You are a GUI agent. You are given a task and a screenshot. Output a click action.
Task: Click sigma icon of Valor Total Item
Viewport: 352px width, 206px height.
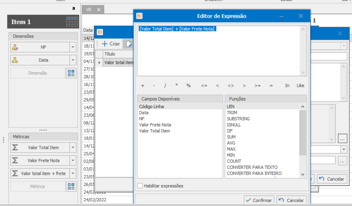(x=15, y=148)
